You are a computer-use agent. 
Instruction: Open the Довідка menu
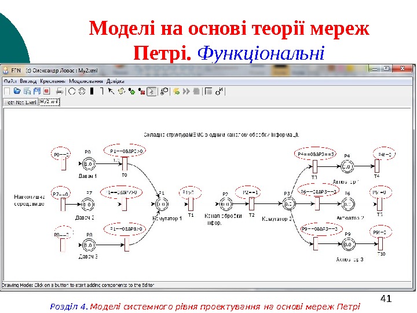[x=115, y=81]
